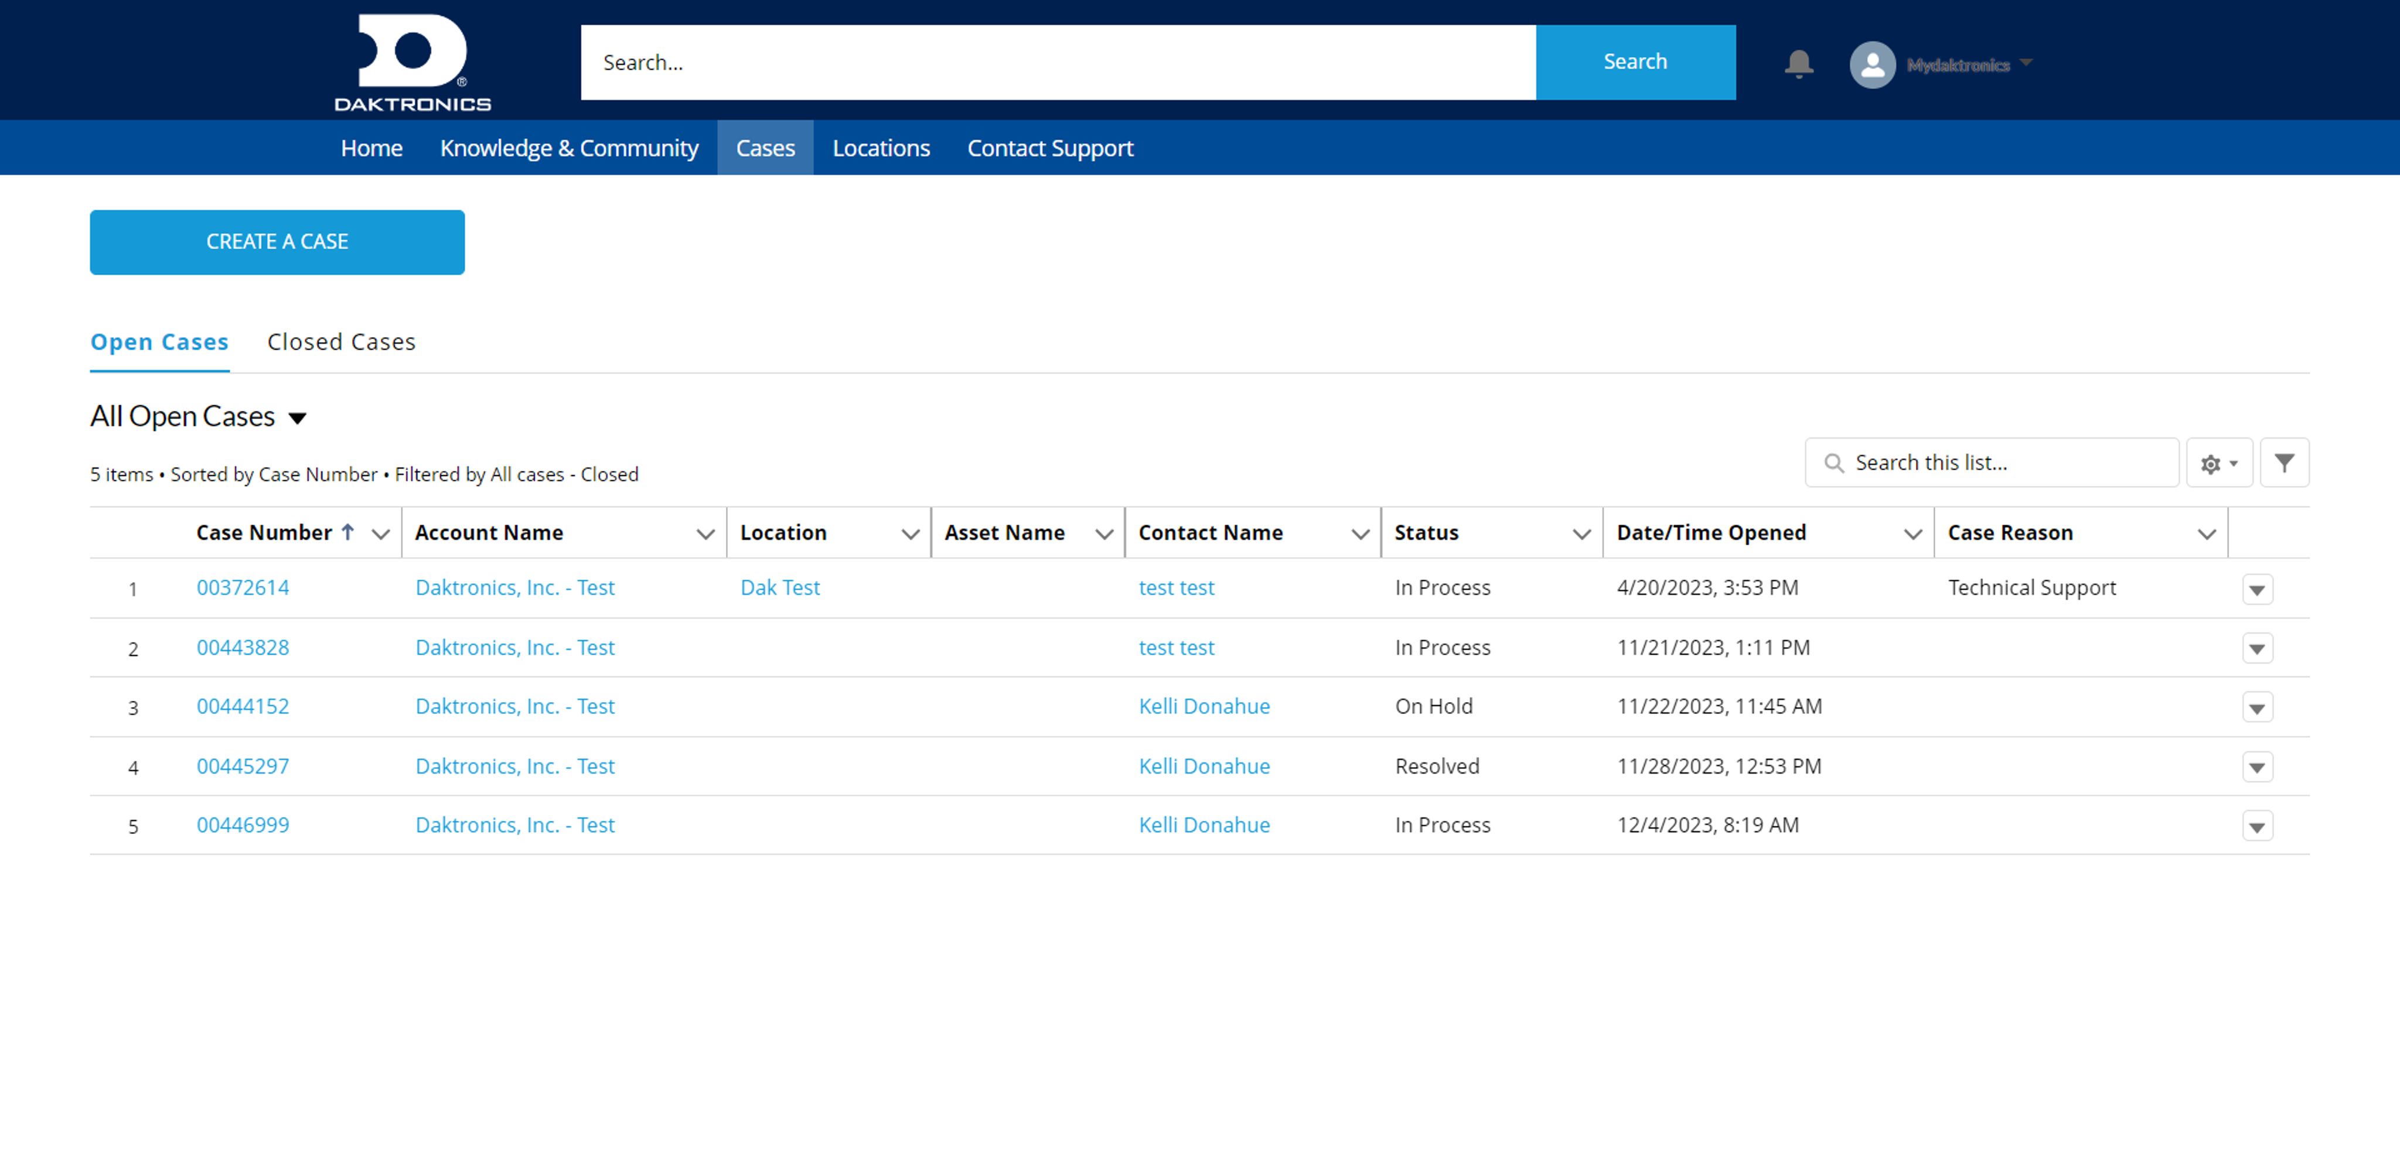Click the Daktronics logo
The height and width of the screenshot is (1163, 2400).
(411, 60)
